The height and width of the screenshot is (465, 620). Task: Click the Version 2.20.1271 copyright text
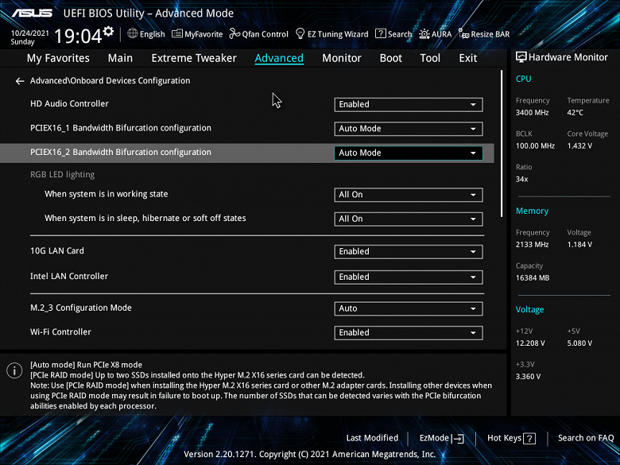coord(310,454)
